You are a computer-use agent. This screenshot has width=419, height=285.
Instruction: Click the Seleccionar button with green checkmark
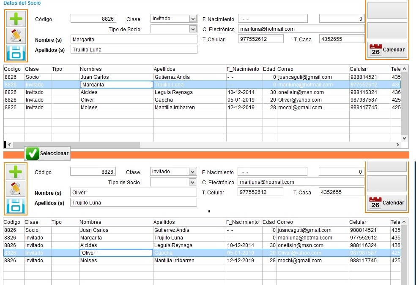47,153
